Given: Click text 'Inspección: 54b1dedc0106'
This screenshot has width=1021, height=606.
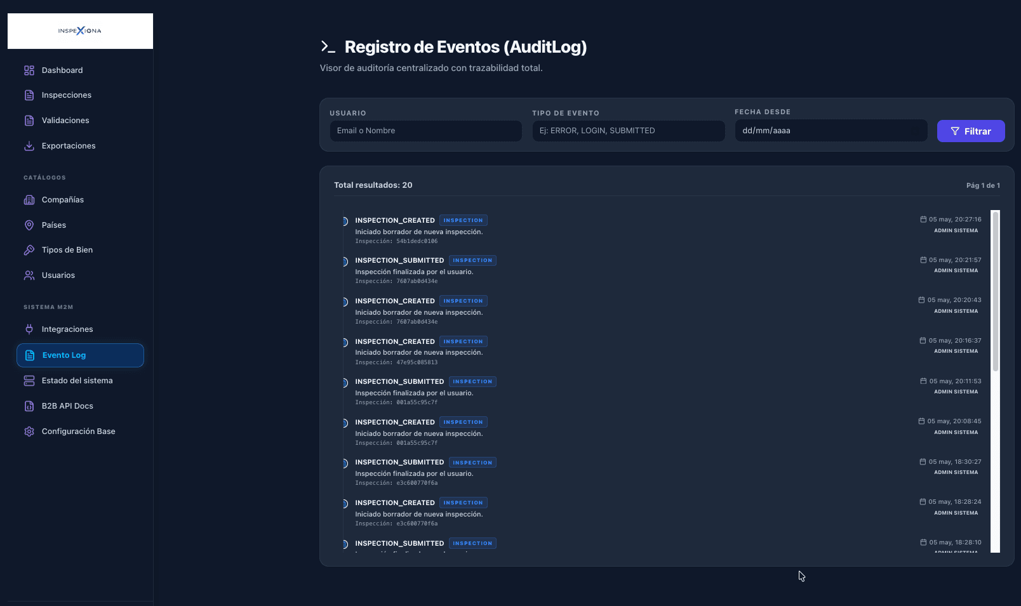Looking at the screenshot, I should (x=396, y=241).
